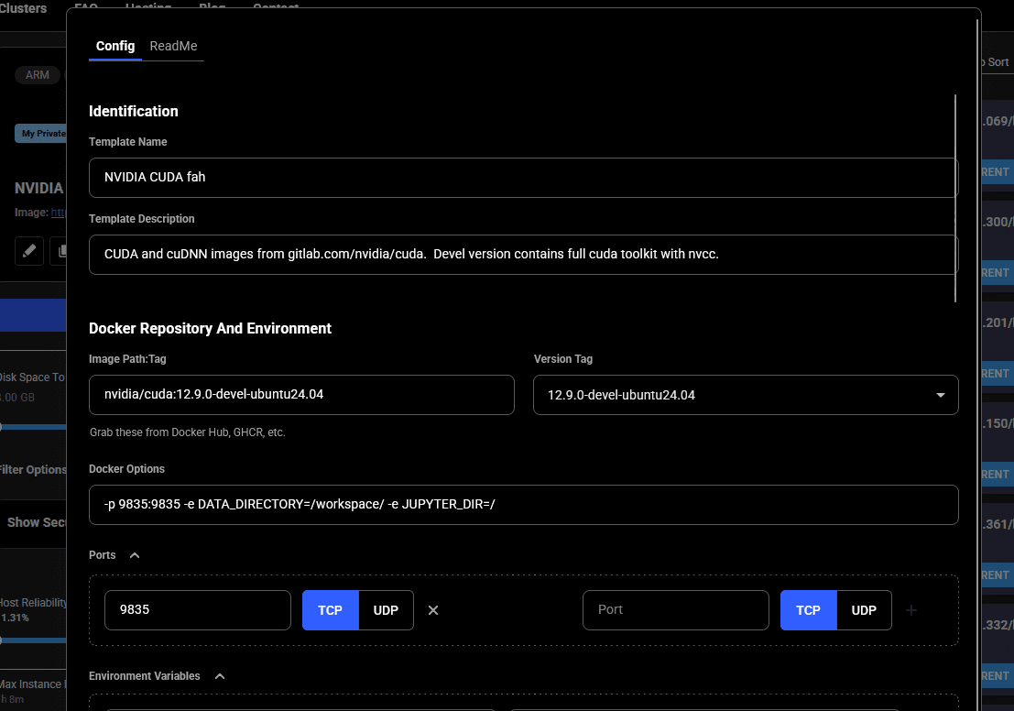Image resolution: width=1014 pixels, height=711 pixels.
Task: Edit the Template Name field
Action: 523,177
